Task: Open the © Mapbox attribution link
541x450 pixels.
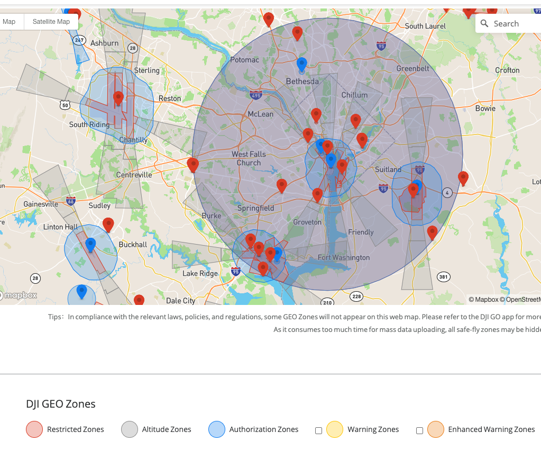Action: coord(483,300)
